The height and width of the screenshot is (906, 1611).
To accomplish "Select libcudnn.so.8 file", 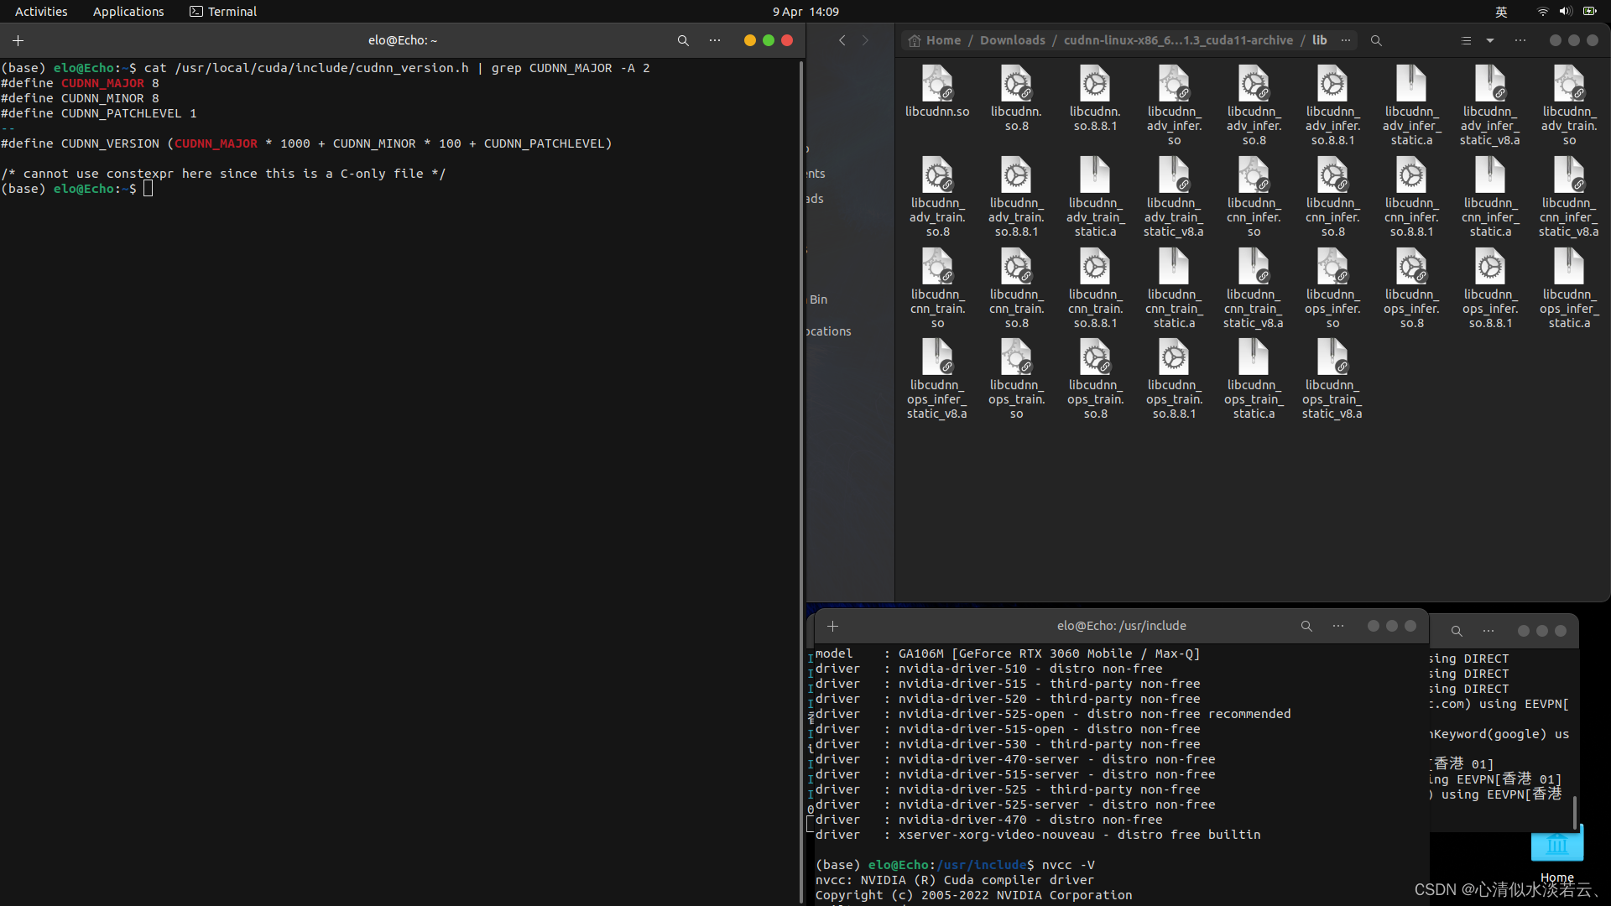I will click(1016, 99).
